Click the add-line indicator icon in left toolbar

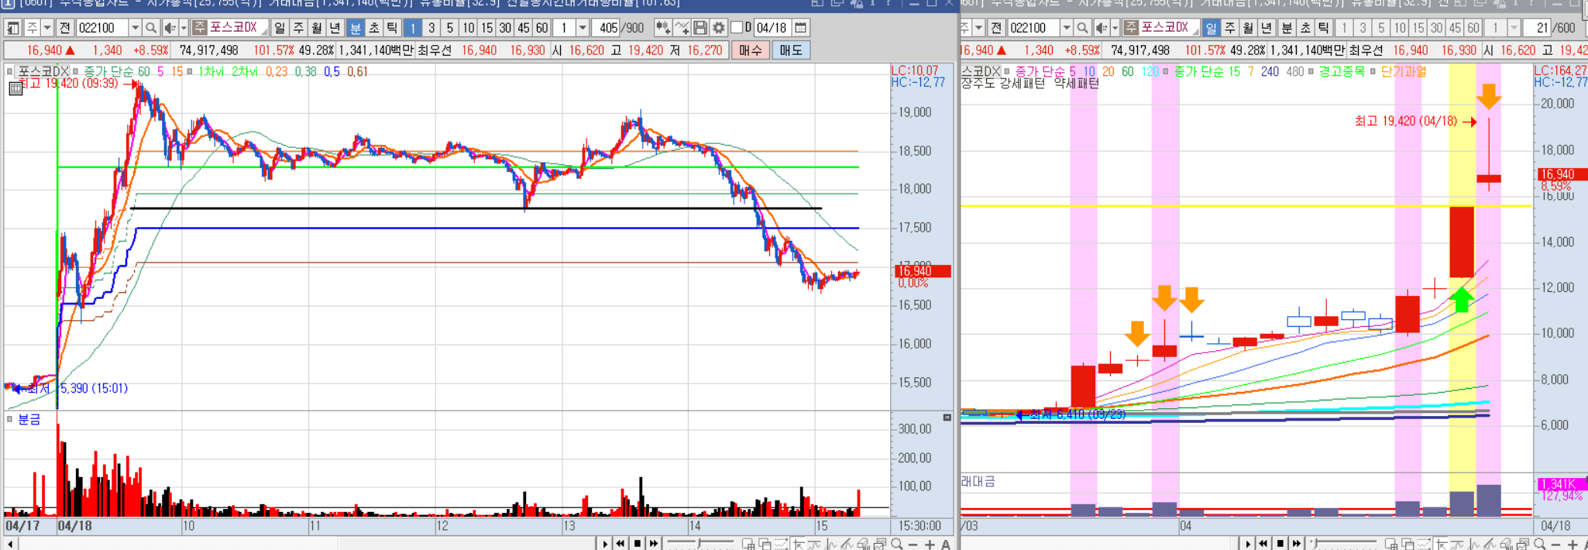(x=682, y=28)
